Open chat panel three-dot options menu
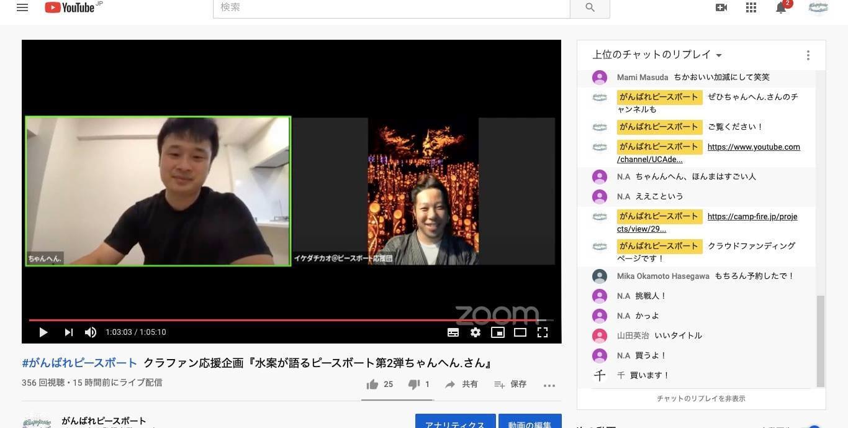The height and width of the screenshot is (428, 848). [x=808, y=55]
